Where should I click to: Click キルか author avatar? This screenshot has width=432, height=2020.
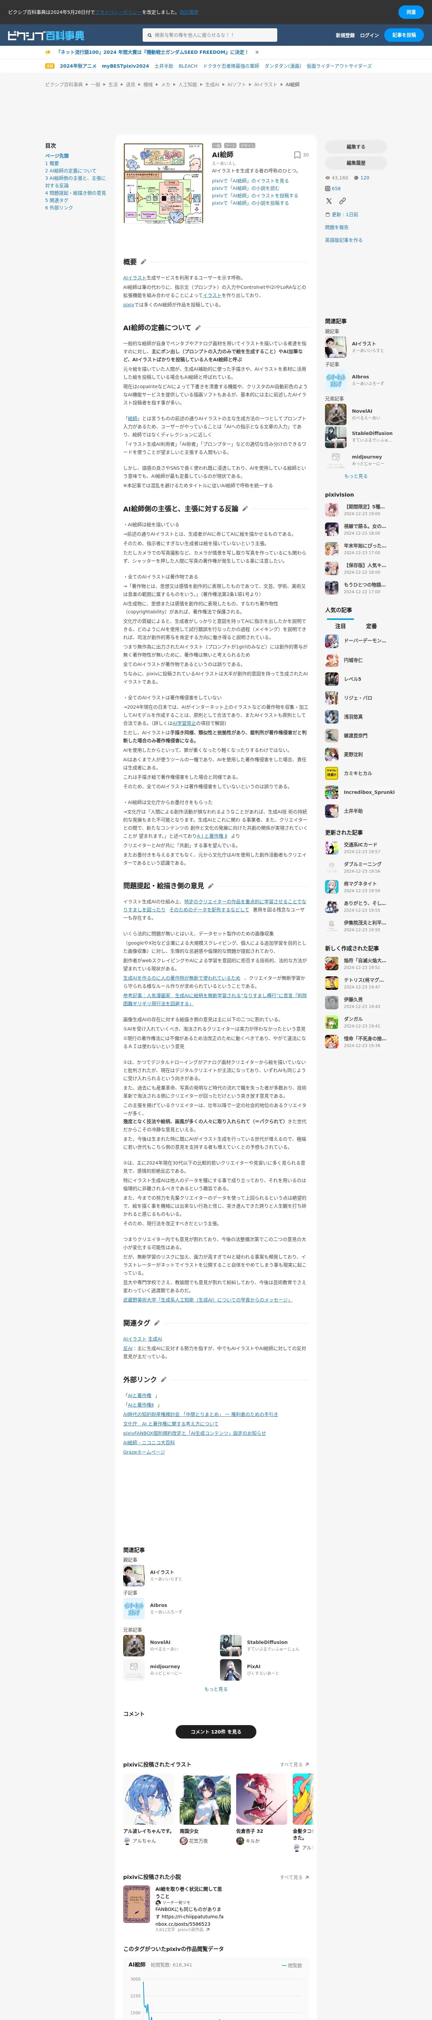click(239, 1841)
